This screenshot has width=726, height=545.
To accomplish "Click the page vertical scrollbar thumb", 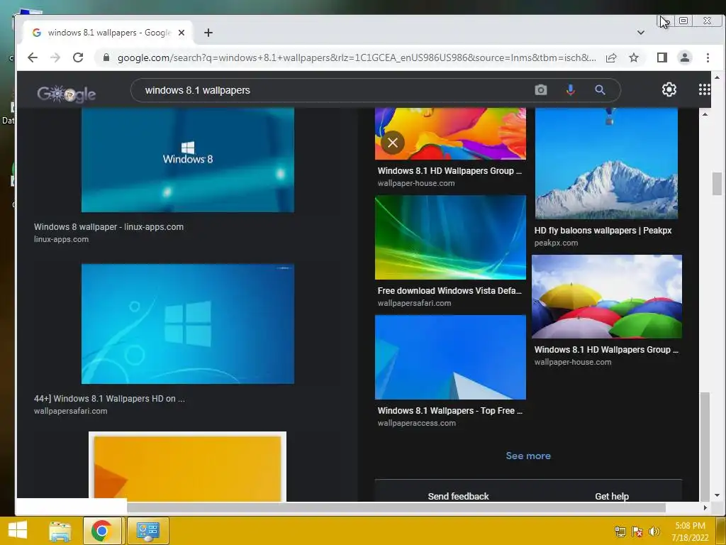I will pos(717,184).
